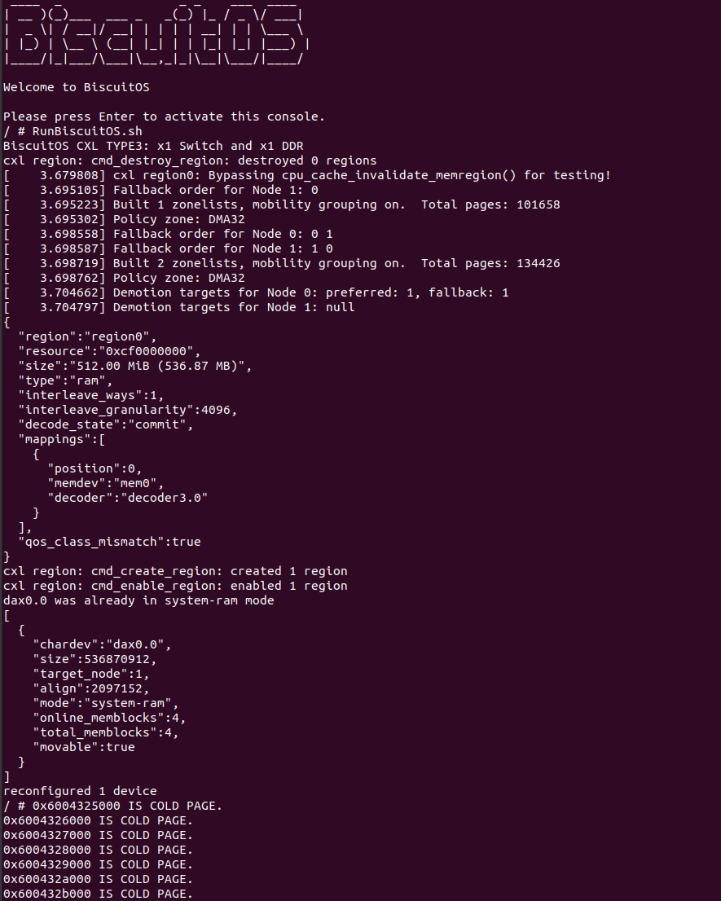Image resolution: width=721 pixels, height=901 pixels.
Task: Click the interleave_granularity 4096 entry
Action: (128, 410)
